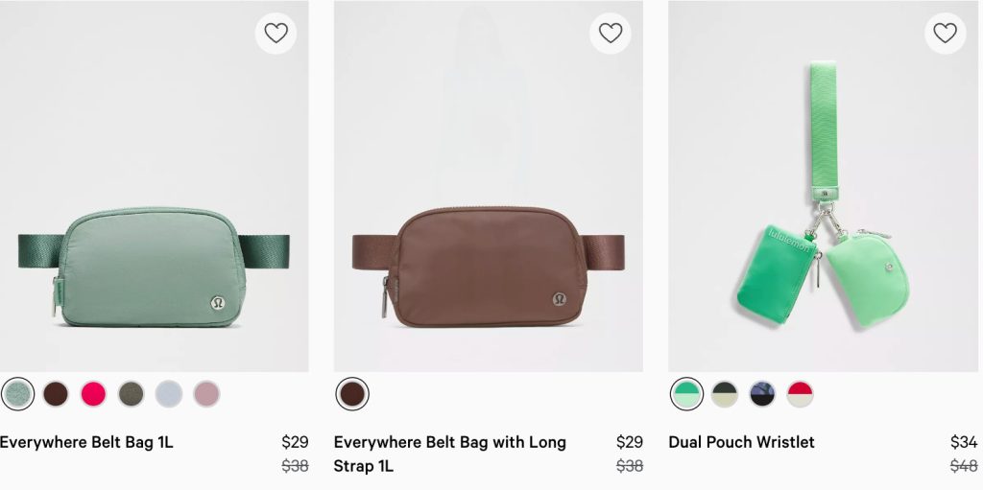Choose the red and white Wristlet swatch

pyautogui.click(x=800, y=393)
